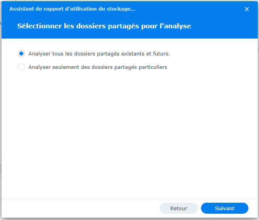
Task: Click the wizard title 'Assistant de rapport d'utilisation'
Action: click(x=75, y=9)
